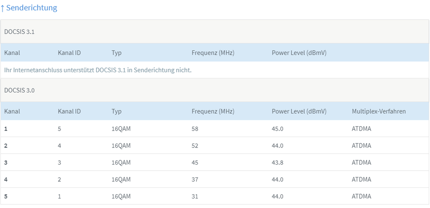Select the Kanal 5 row number

(x=6, y=196)
